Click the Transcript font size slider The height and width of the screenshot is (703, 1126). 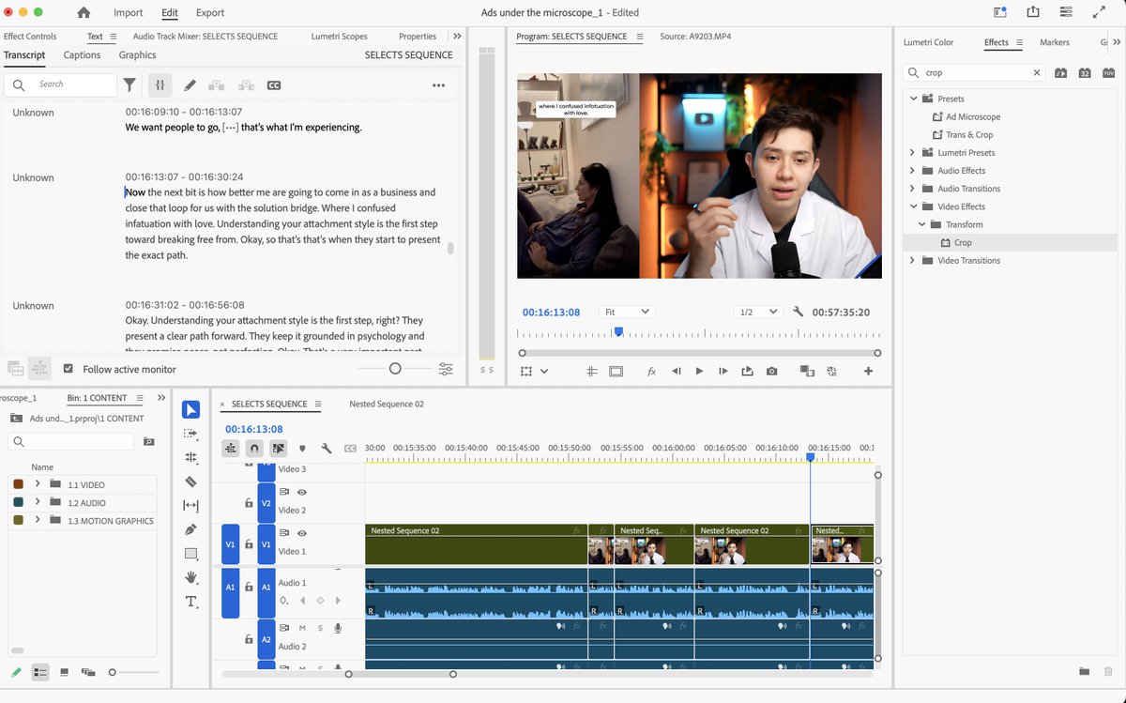coord(395,369)
